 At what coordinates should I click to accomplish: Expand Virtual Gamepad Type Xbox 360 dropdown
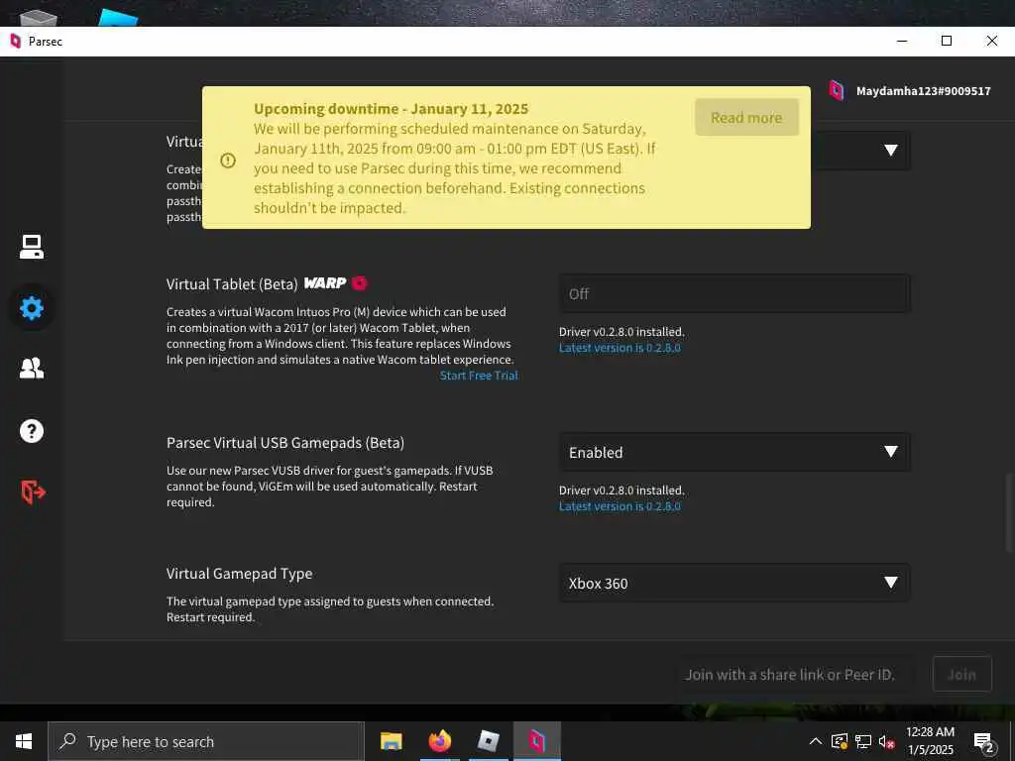(734, 583)
